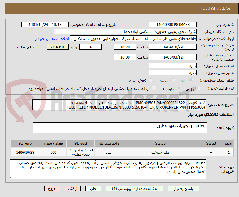Image resolution: width=239 pixels, height=197 pixels.
Task: Click the table cell 'فیلتر سوخت'
Action: point(160,152)
